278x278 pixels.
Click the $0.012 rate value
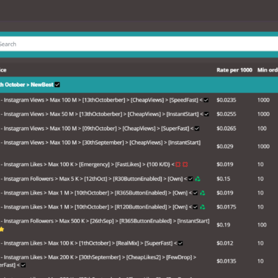(224, 243)
